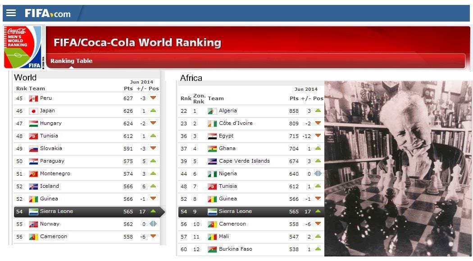Click Iceland's flag icon

click(33, 186)
